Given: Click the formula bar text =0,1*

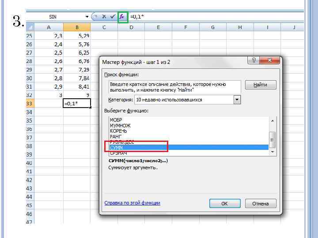Looking at the screenshot, I should (x=137, y=17).
